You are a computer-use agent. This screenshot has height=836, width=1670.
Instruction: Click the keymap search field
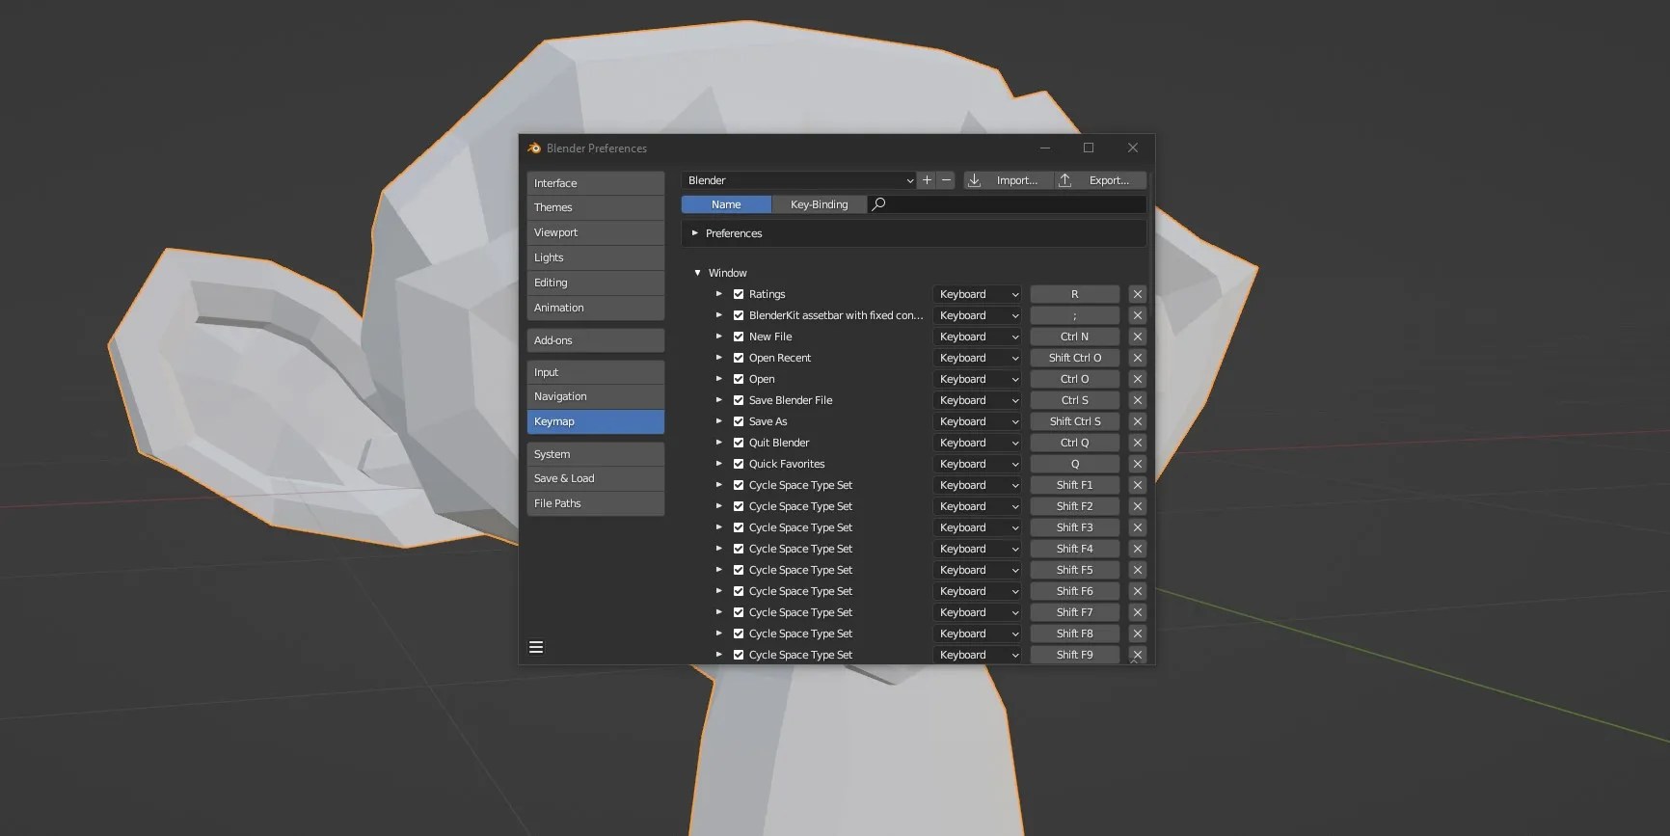point(1008,204)
